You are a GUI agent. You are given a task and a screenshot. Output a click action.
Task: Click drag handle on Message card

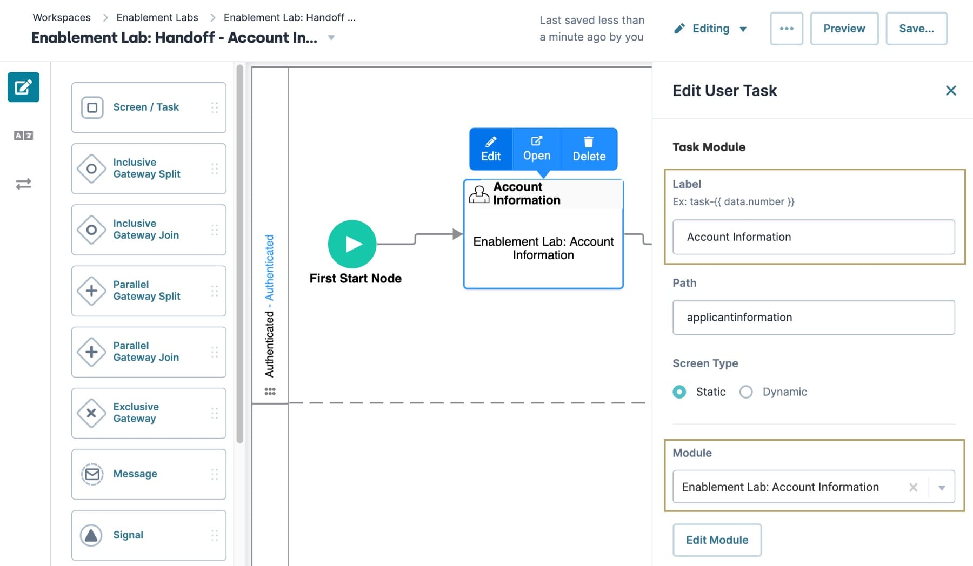pyautogui.click(x=215, y=474)
